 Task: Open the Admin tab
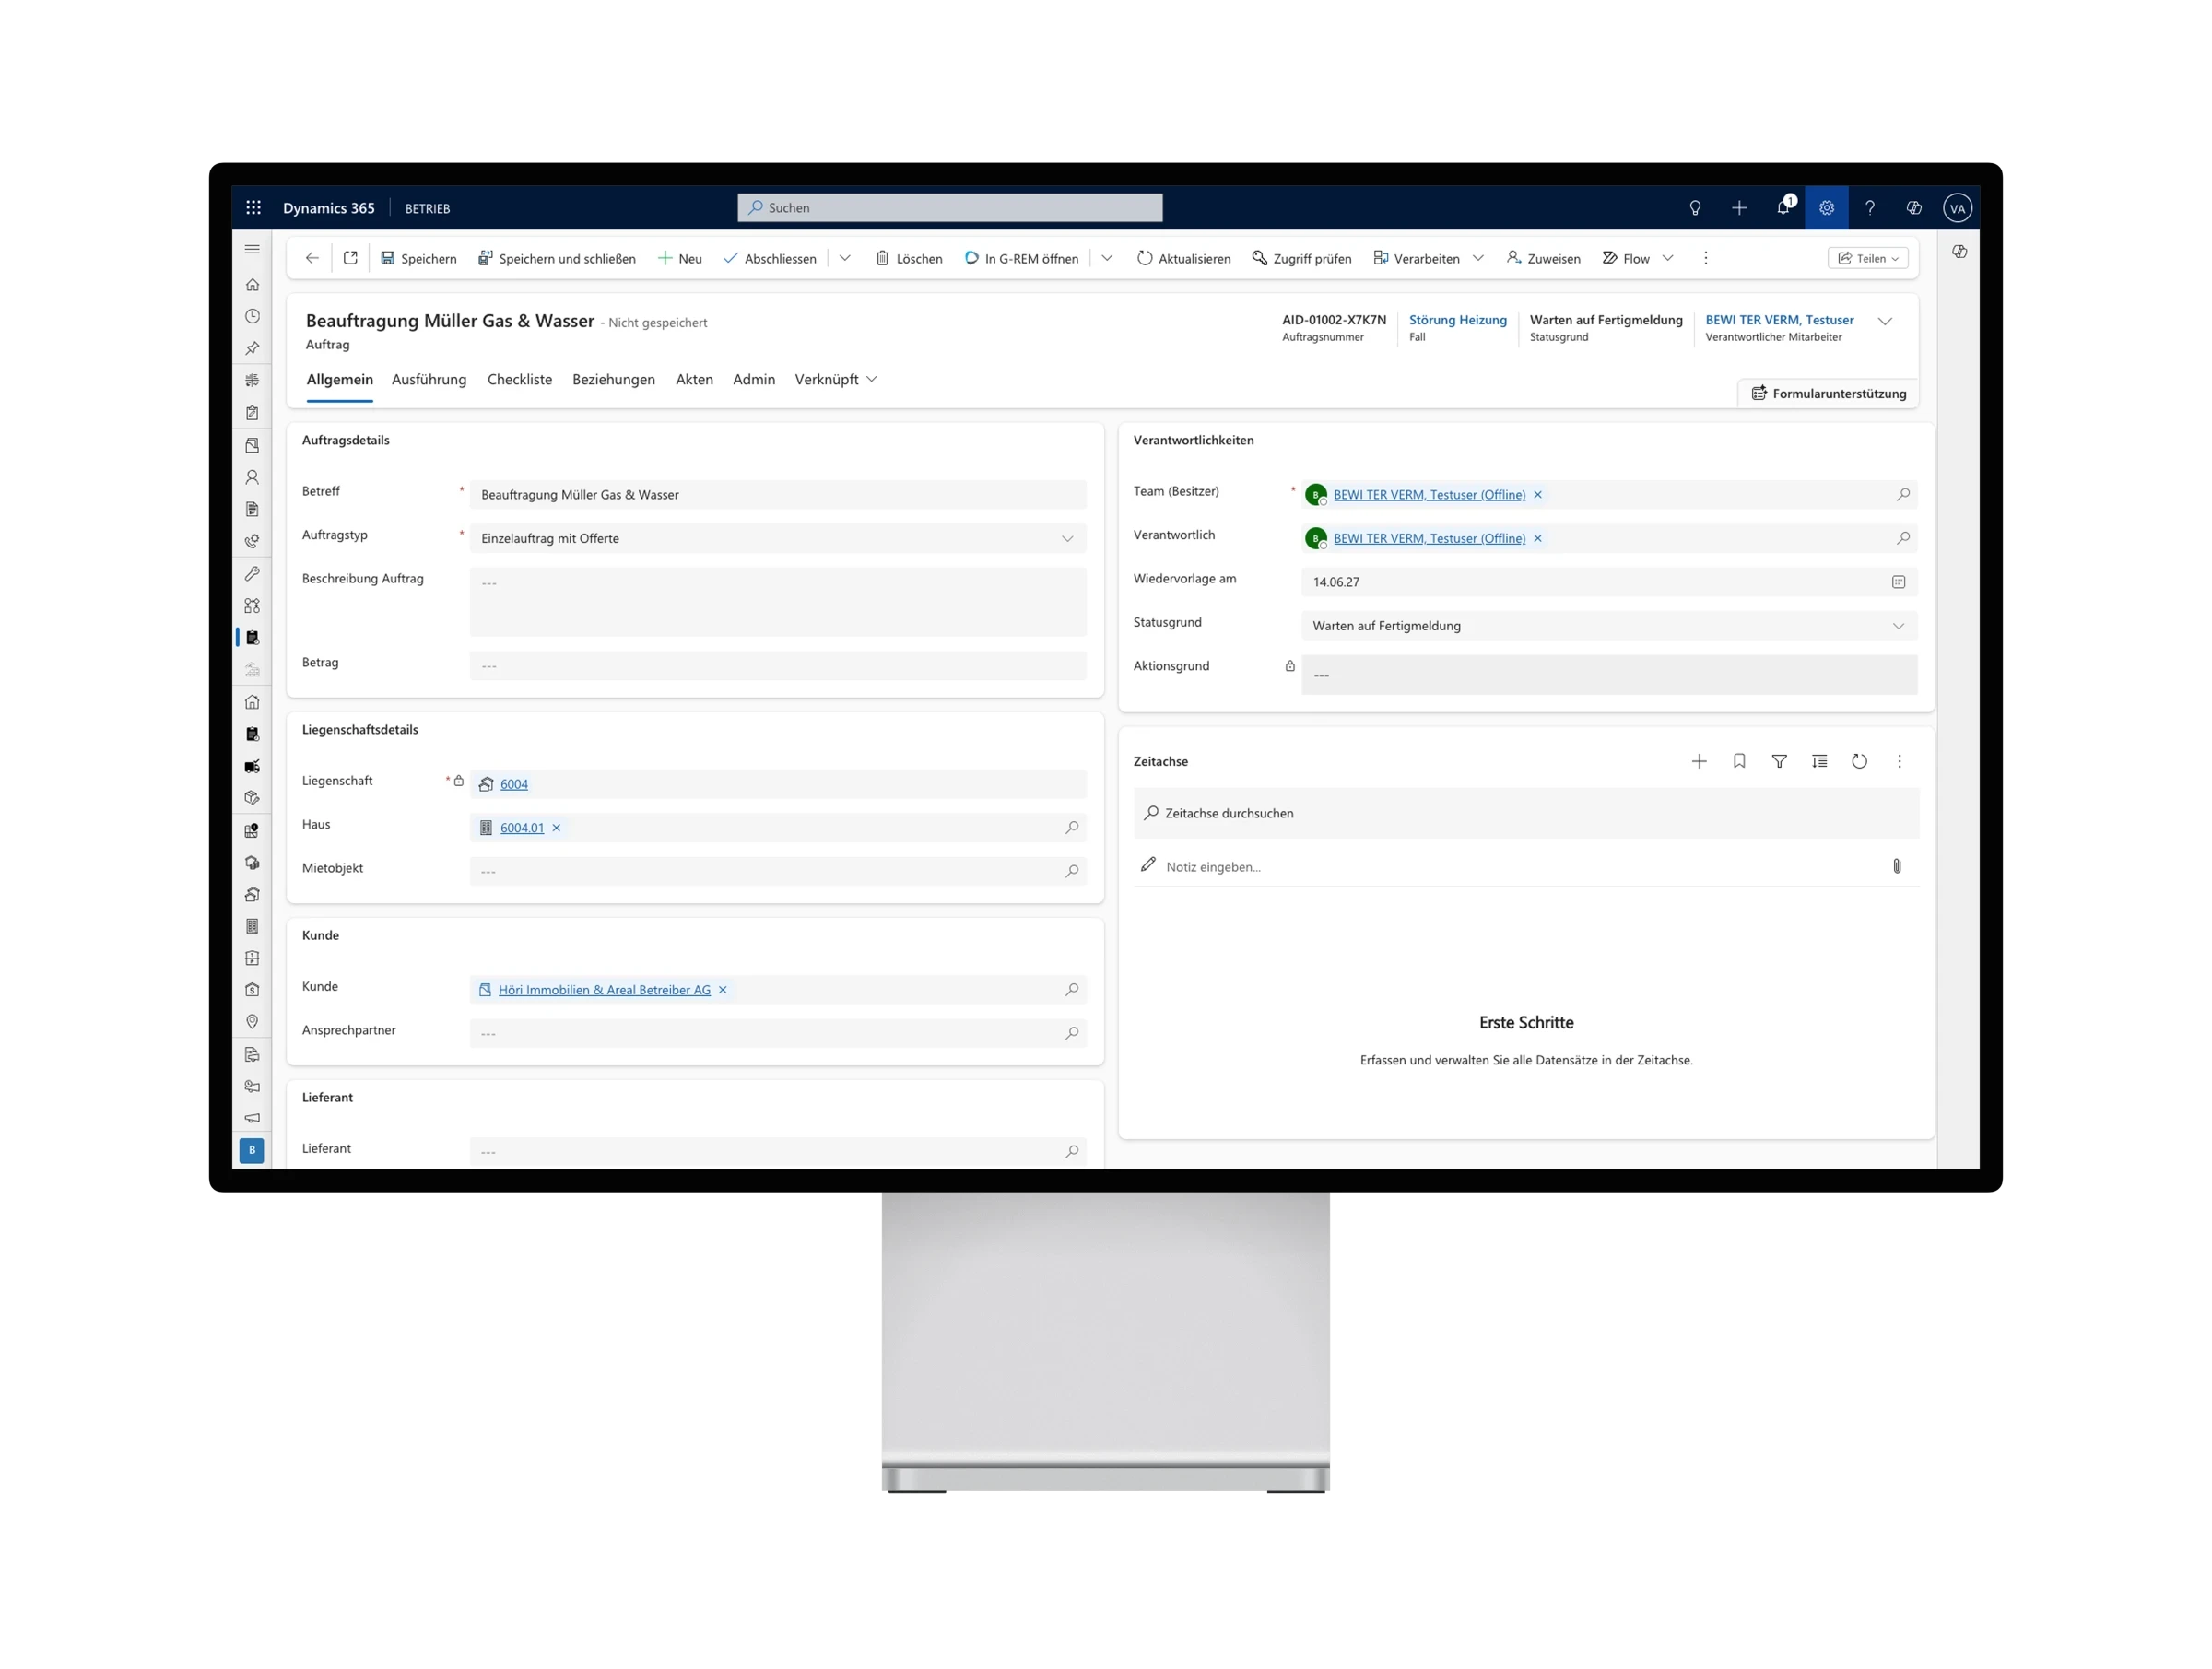pyautogui.click(x=754, y=380)
